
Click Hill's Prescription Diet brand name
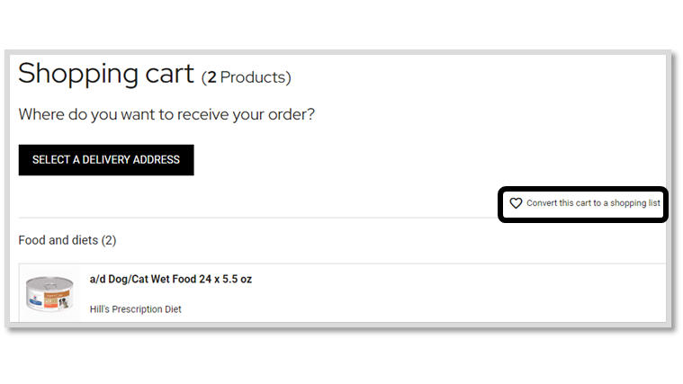[x=136, y=309]
